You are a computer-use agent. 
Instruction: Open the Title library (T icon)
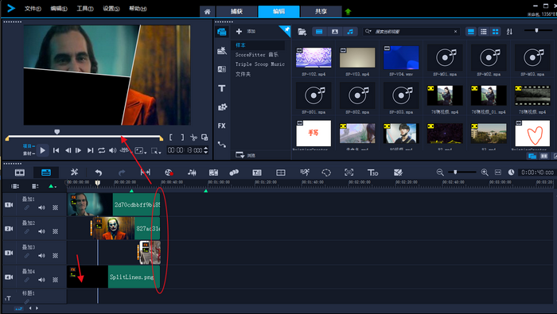(x=222, y=88)
